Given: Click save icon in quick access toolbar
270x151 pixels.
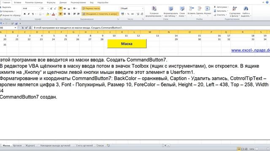Looking at the screenshot, I should [16, 23].
